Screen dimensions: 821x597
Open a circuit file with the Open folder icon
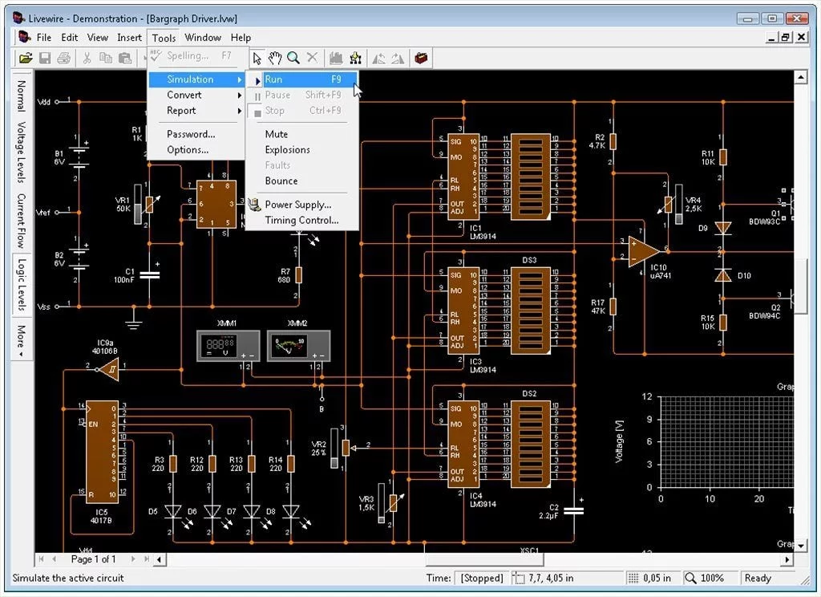pyautogui.click(x=24, y=57)
